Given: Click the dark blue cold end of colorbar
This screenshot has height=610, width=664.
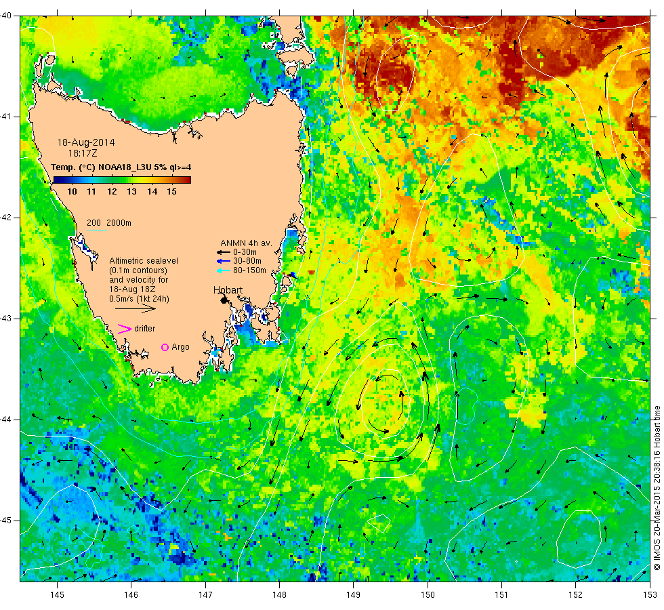Looking at the screenshot, I should (x=58, y=180).
